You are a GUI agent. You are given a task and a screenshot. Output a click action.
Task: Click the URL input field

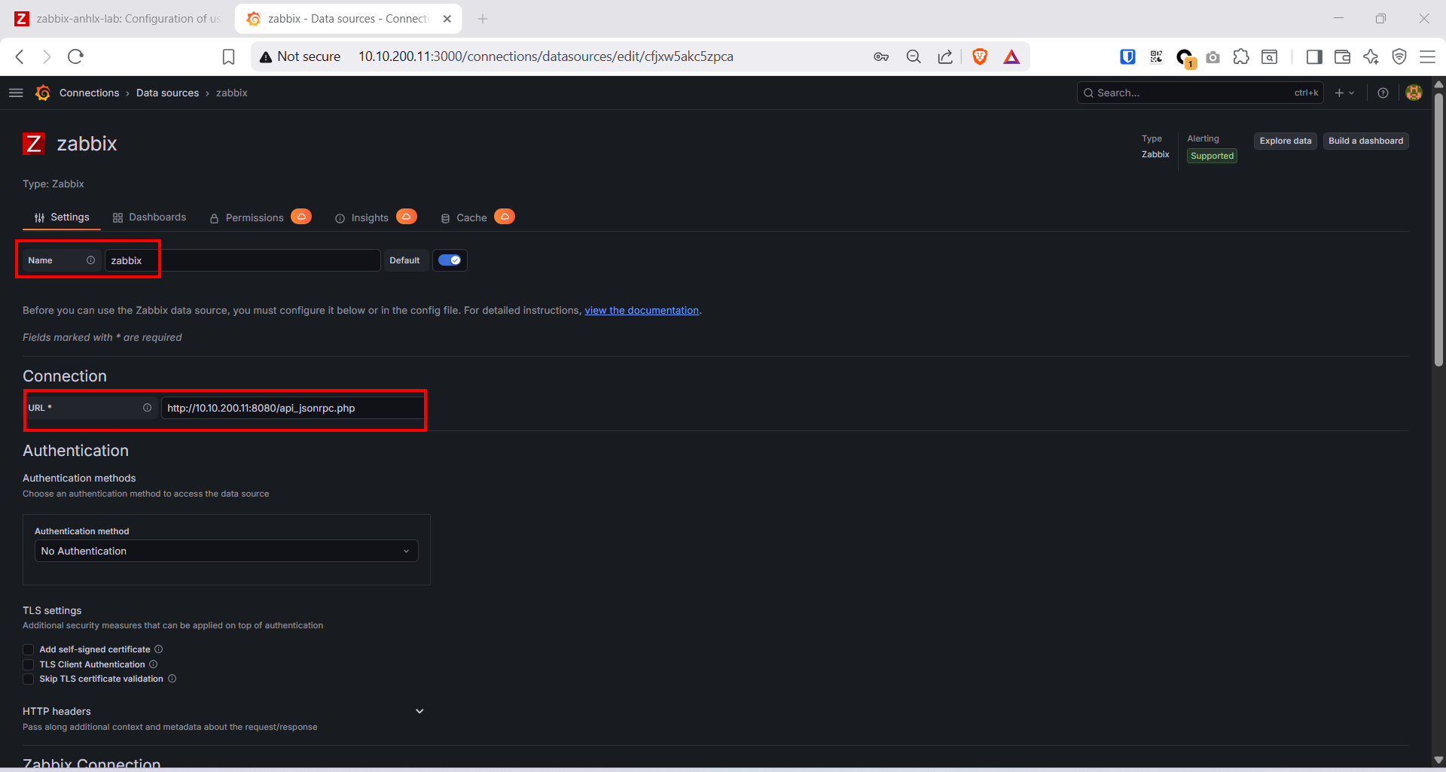(x=292, y=408)
